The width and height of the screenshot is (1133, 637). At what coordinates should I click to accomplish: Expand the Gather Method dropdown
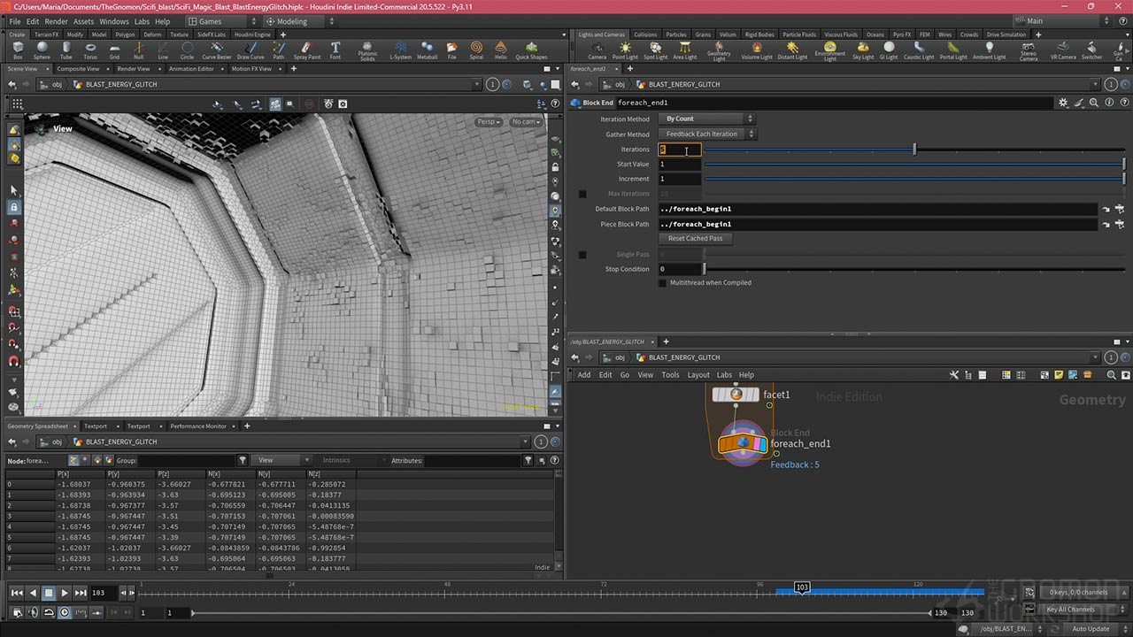[706, 134]
